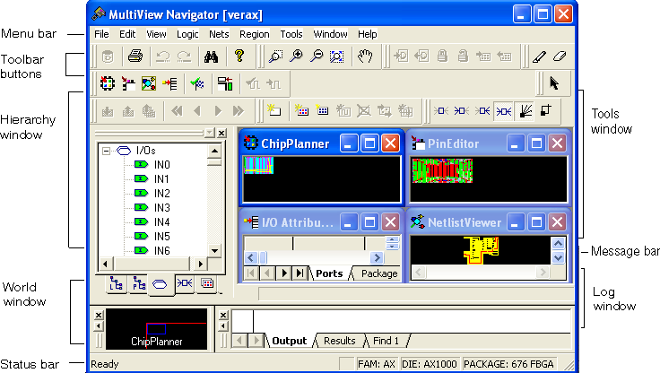Click the Redo toolbar icon
The height and width of the screenshot is (373, 660).
click(x=184, y=56)
